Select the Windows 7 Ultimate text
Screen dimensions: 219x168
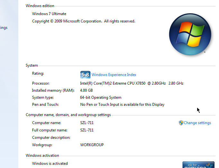pos(49,14)
